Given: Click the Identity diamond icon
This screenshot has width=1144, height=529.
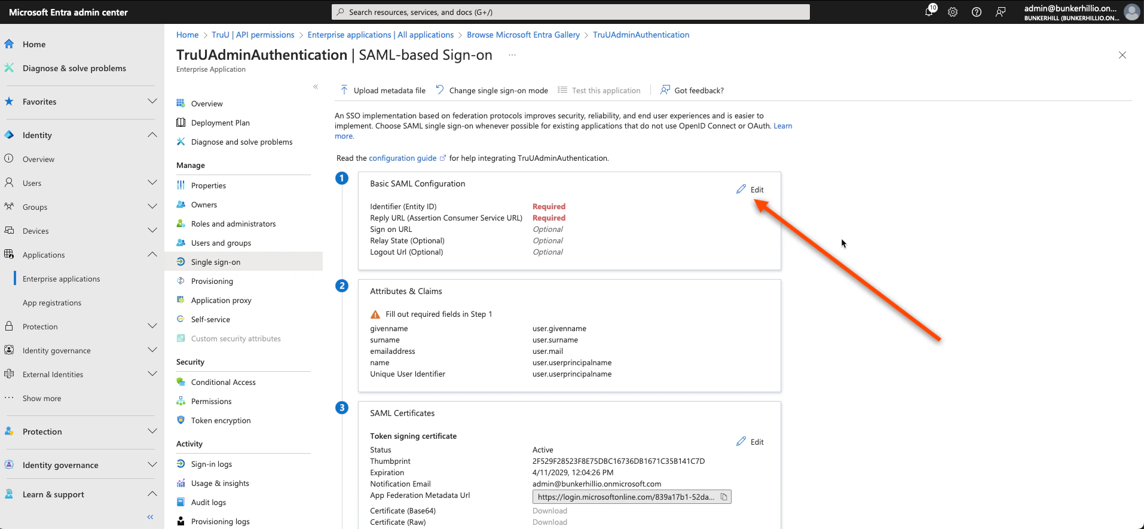Looking at the screenshot, I should pos(9,135).
